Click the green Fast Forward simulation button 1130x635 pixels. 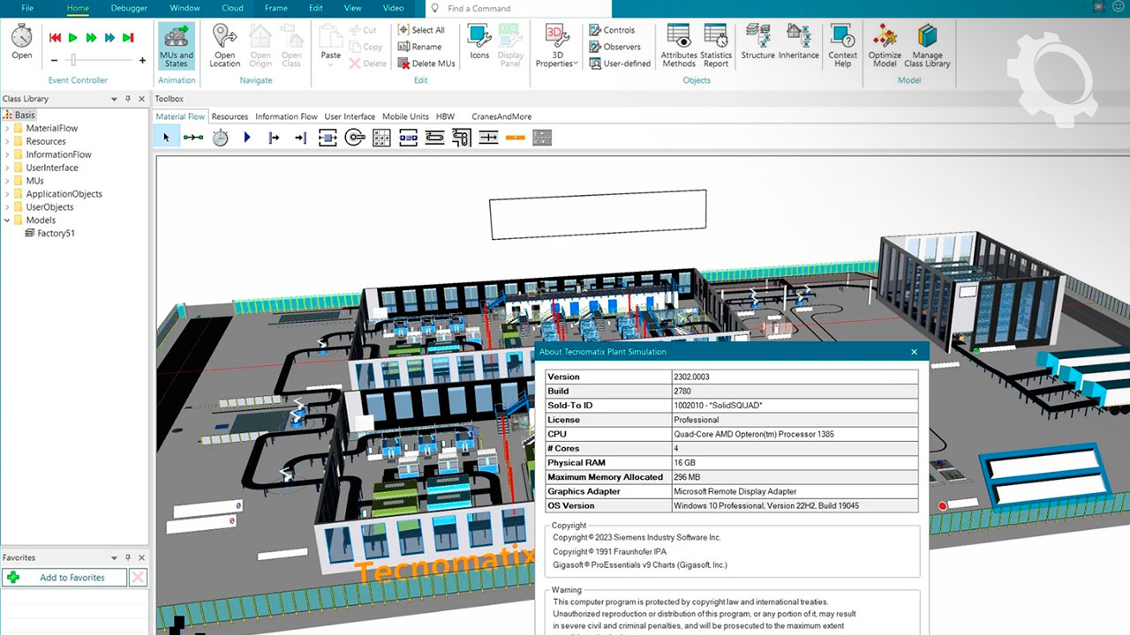pyautogui.click(x=91, y=38)
